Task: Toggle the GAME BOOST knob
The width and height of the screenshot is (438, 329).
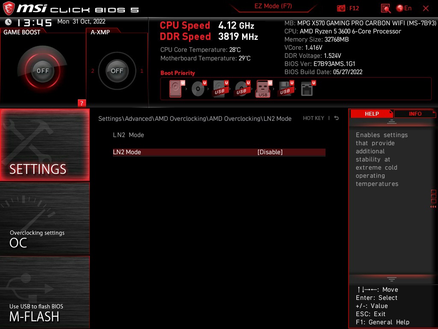Action: point(42,71)
